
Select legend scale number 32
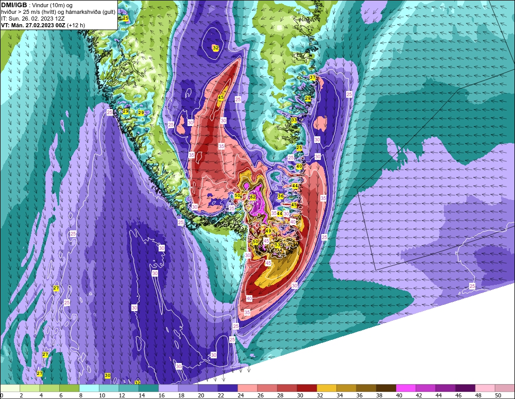tap(320, 395)
